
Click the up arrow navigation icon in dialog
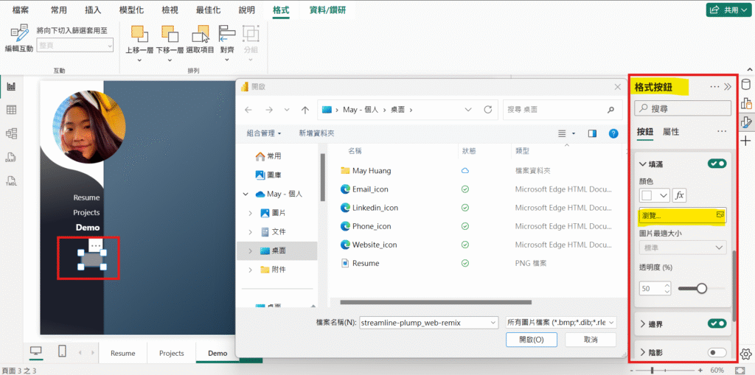pyautogui.click(x=305, y=110)
